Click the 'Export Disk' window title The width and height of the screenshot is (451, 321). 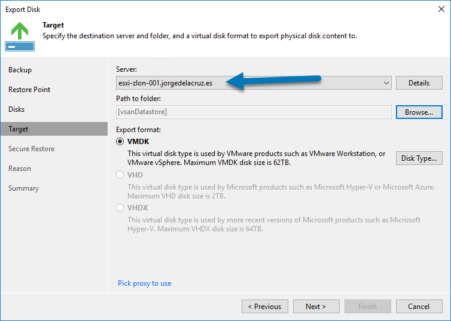tap(23, 10)
